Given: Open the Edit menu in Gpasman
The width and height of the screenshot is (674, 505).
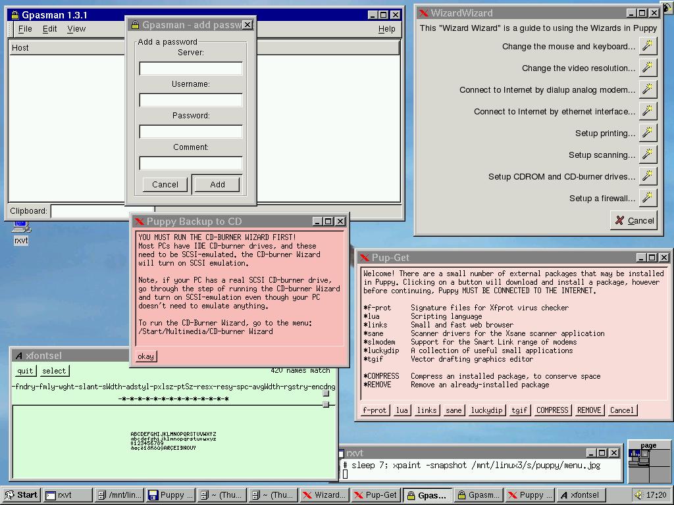Looking at the screenshot, I should (49, 29).
